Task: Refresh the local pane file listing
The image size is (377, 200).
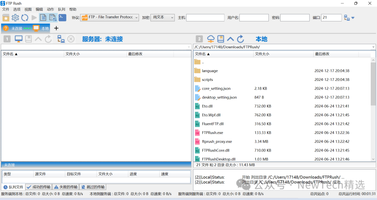Action: [241, 39]
